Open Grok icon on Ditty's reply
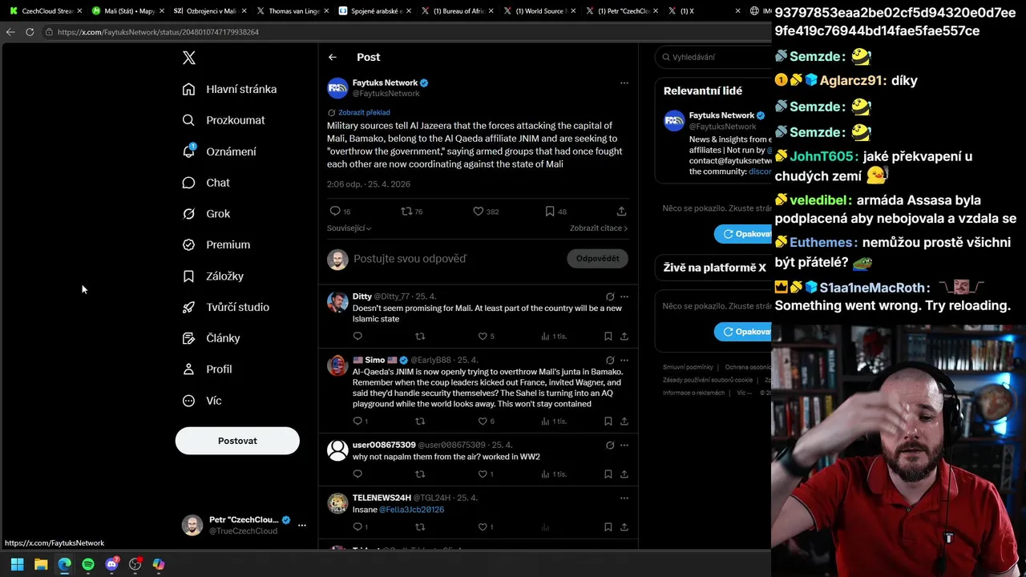This screenshot has width=1026, height=577. click(610, 297)
